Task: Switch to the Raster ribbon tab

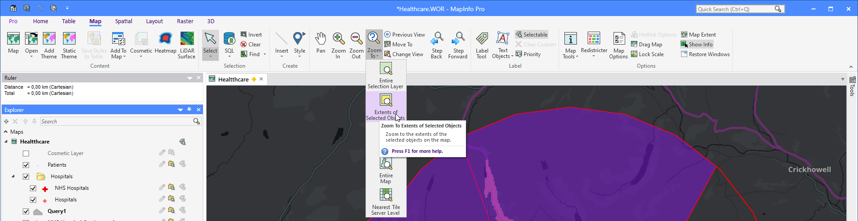Action: 185,21
